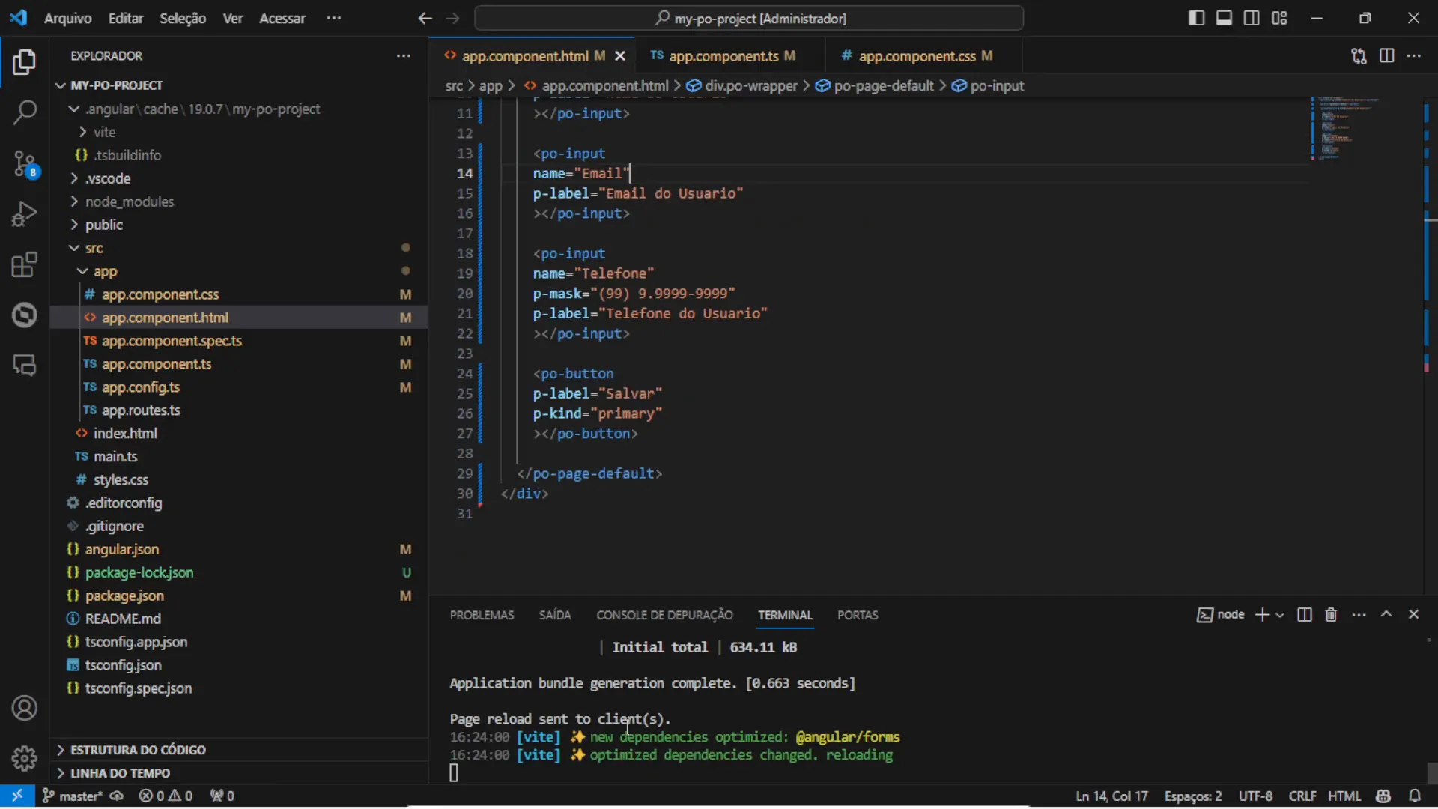Open Source Control view with badge

tap(24, 163)
